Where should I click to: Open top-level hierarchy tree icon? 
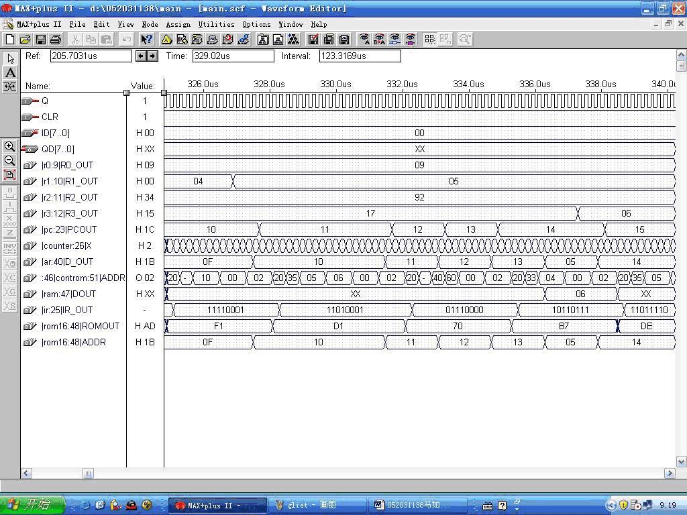point(294,40)
